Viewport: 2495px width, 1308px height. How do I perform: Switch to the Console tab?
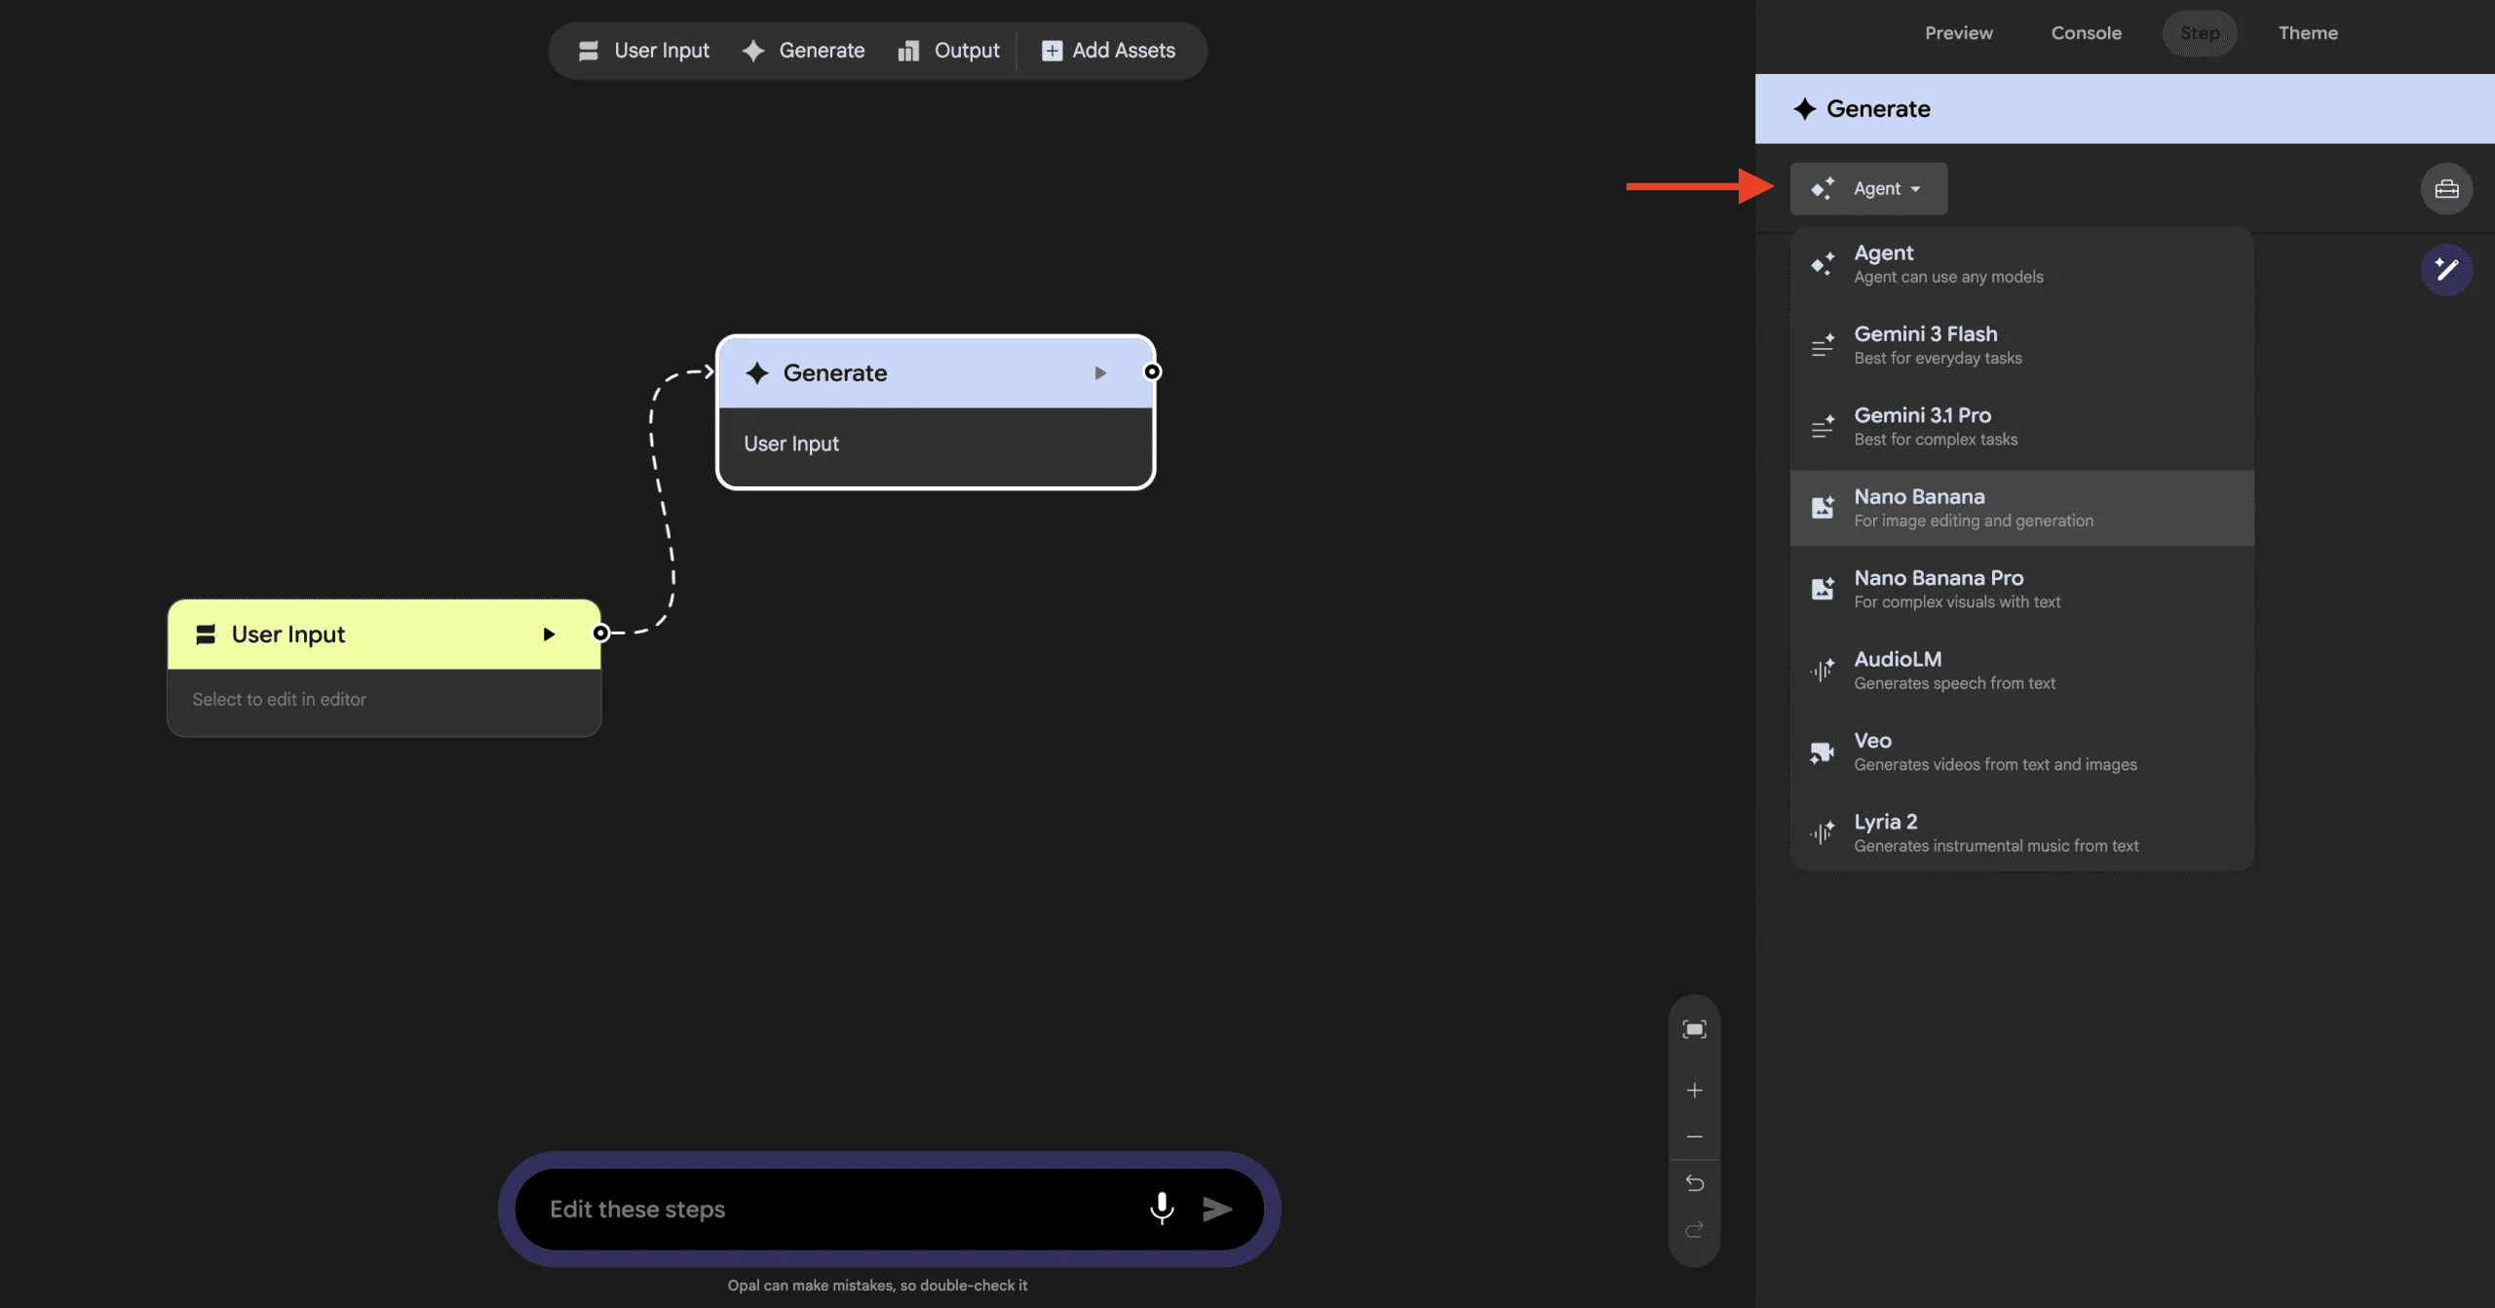[2086, 33]
